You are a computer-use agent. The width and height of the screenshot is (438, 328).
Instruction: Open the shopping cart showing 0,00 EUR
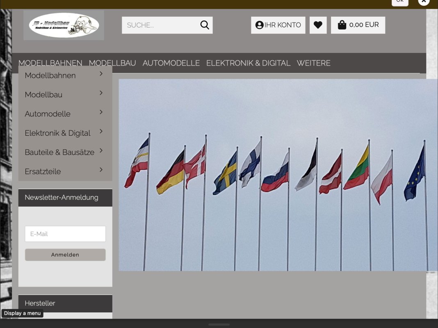(358, 25)
